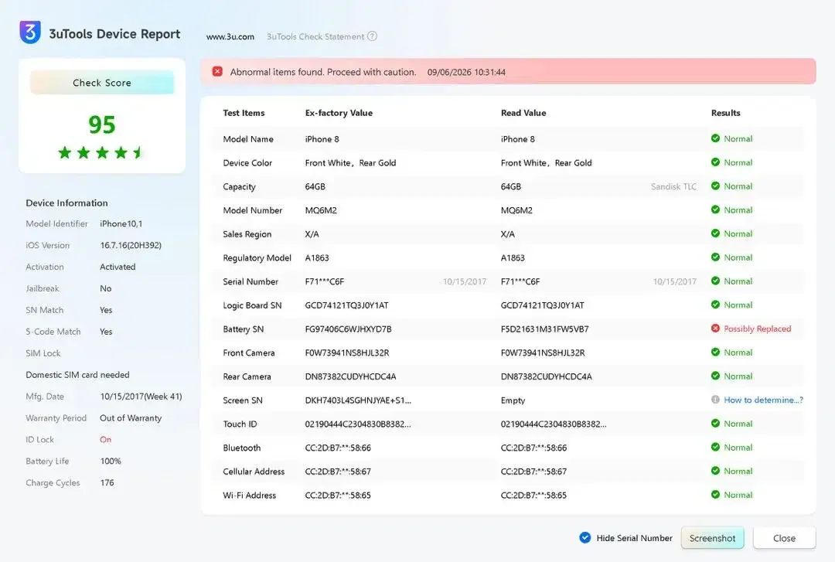Image resolution: width=835 pixels, height=562 pixels.
Task: Click the Mfg. Date 10/15/2017(Week 41) value
Action: pos(141,397)
